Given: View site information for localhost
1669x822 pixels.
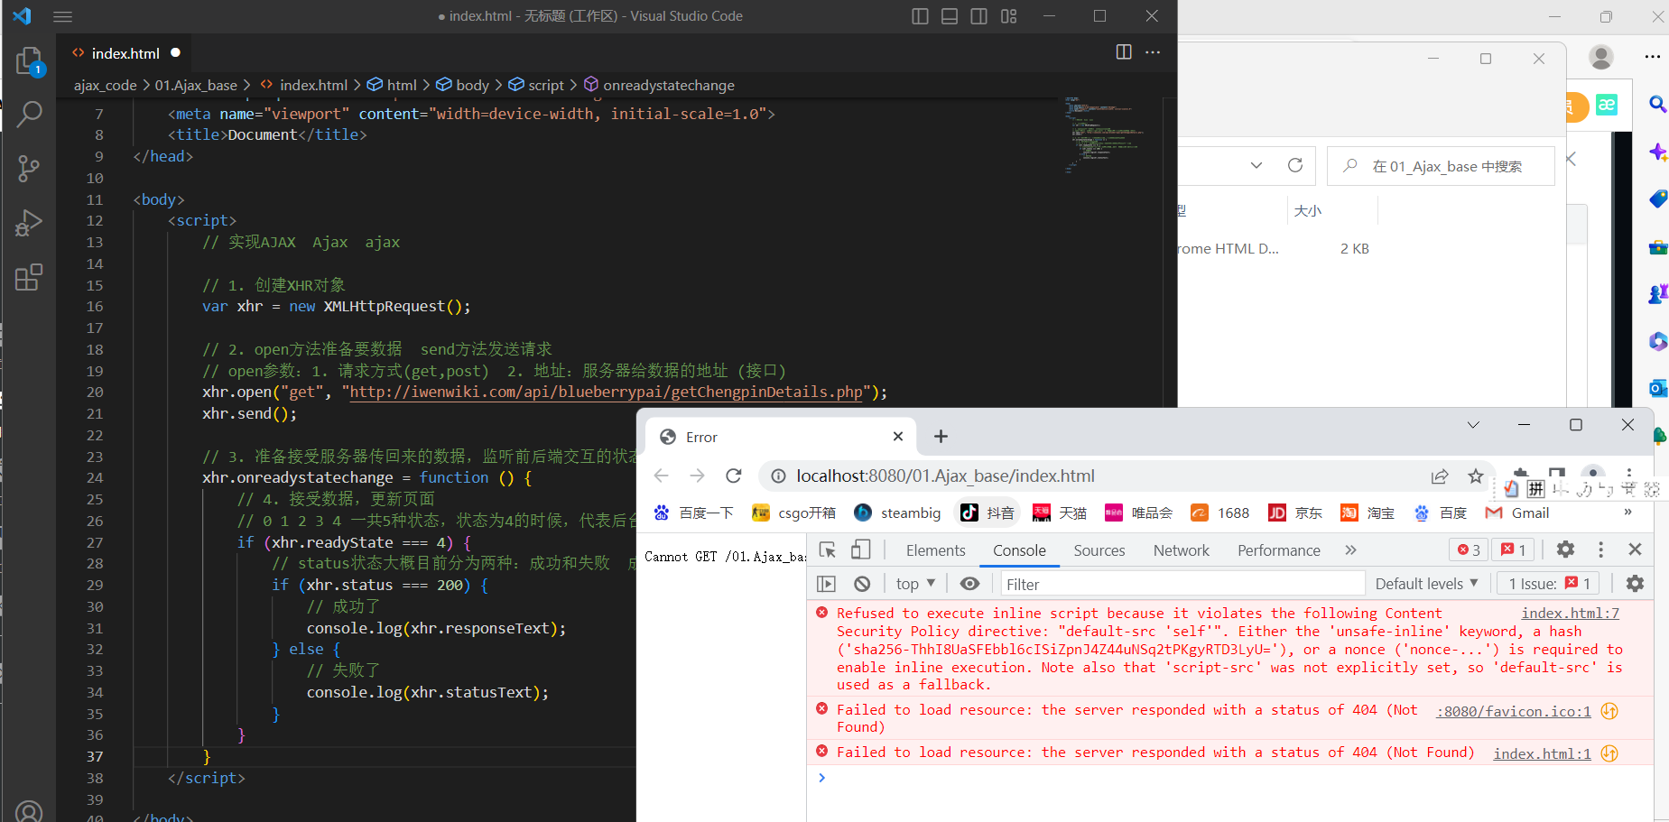Looking at the screenshot, I should point(778,476).
